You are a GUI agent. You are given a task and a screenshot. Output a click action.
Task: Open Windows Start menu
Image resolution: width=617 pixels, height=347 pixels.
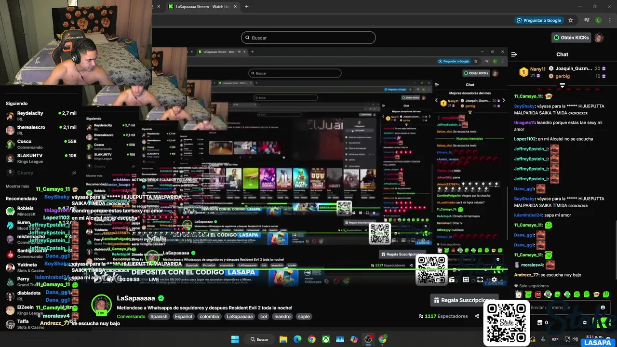[x=235, y=339]
